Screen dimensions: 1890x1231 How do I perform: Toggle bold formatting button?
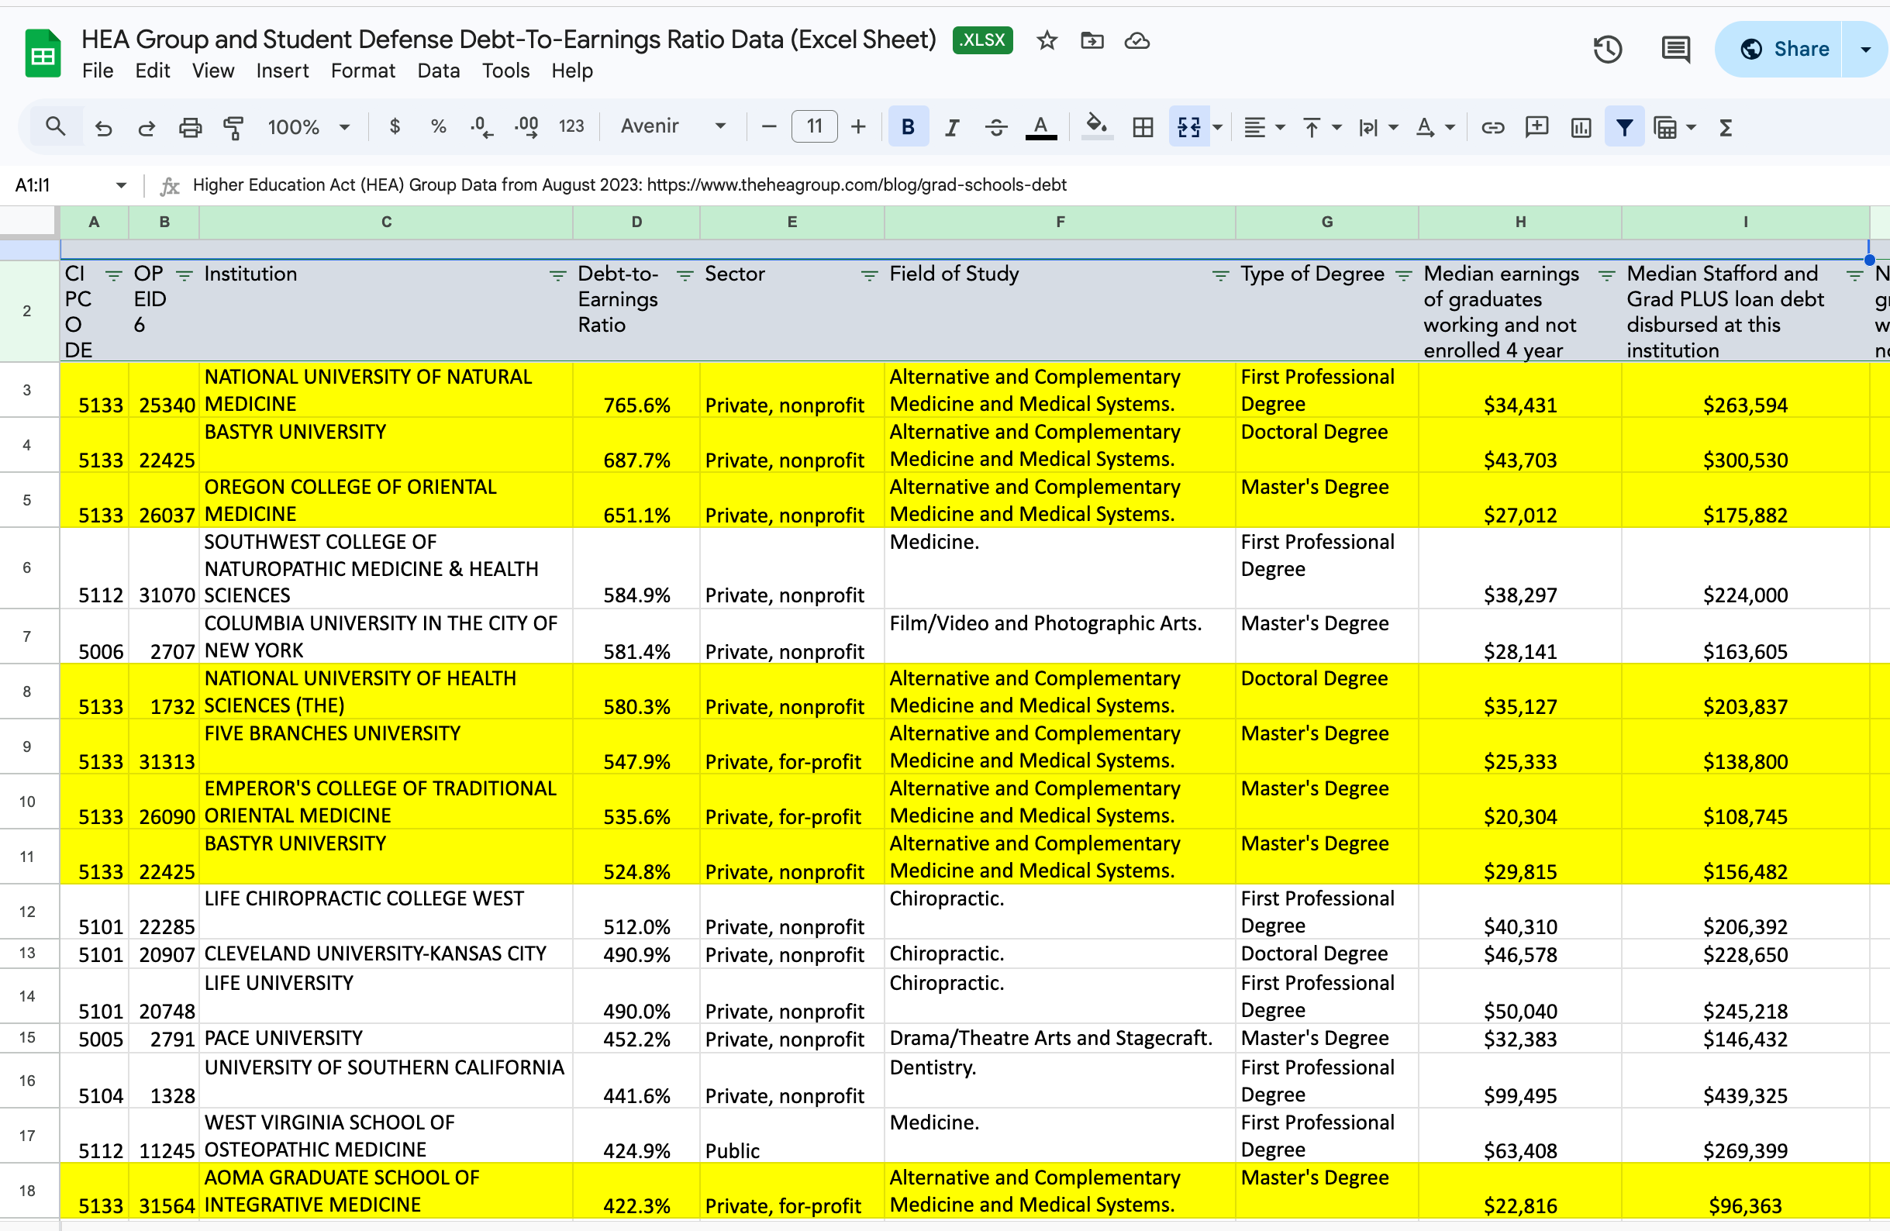pyautogui.click(x=908, y=127)
